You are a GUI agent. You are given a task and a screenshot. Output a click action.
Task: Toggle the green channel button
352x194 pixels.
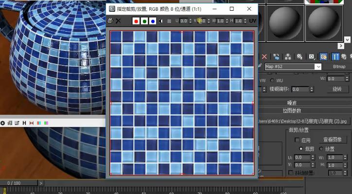coord(144,21)
